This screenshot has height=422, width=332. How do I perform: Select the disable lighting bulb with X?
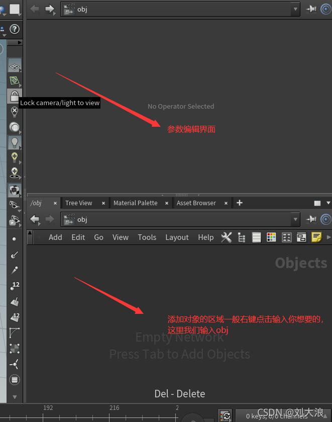[x=14, y=111]
